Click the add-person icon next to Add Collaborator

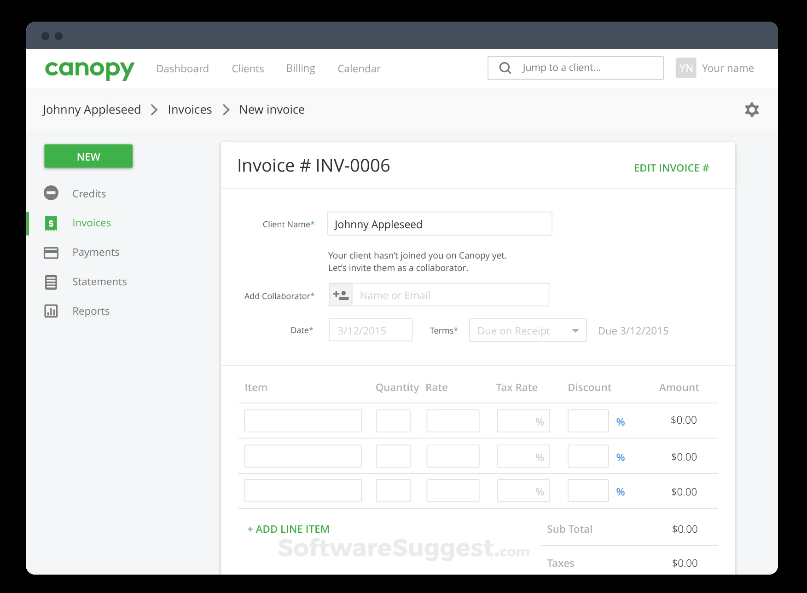[x=340, y=294]
